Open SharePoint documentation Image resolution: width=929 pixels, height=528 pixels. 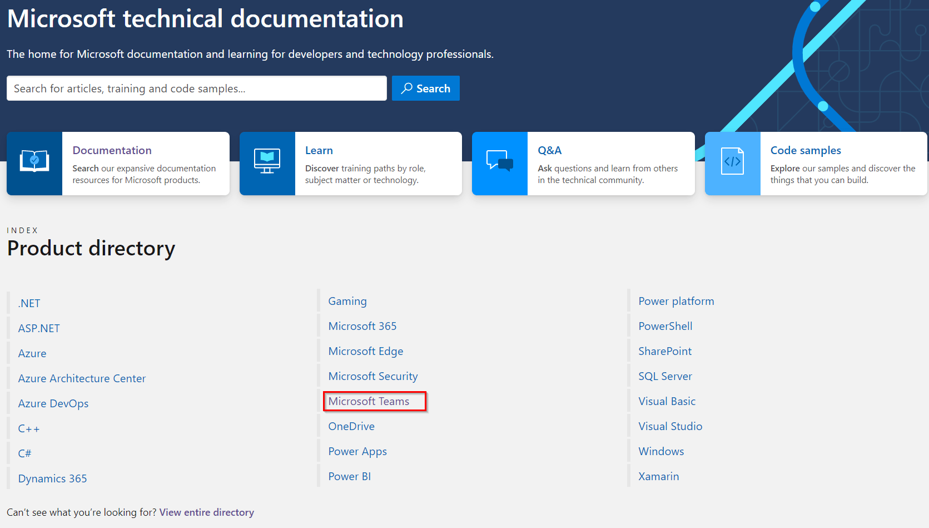[665, 351]
